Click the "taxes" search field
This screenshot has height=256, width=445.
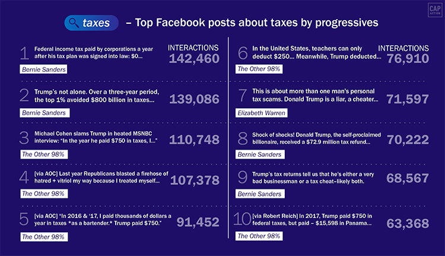95,23
